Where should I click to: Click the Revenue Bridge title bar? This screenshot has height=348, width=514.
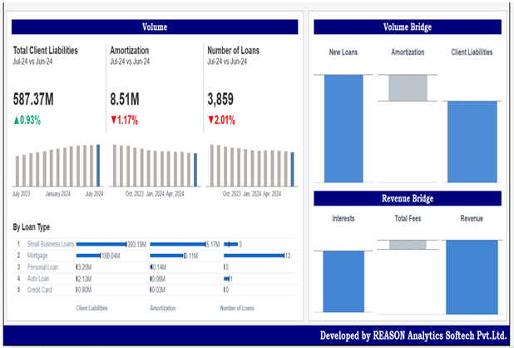(x=407, y=198)
